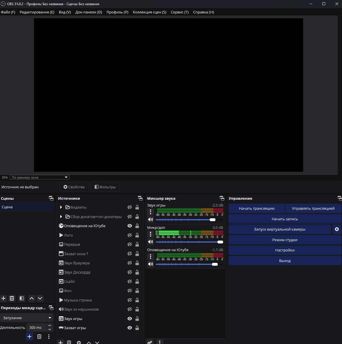Open Справка menu
The image size is (342, 344).
[x=203, y=12]
